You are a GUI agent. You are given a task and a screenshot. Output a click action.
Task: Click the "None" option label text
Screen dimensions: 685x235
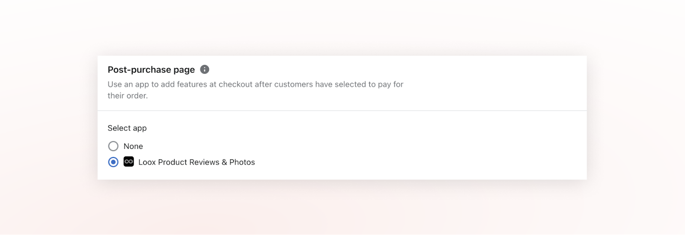click(x=133, y=146)
